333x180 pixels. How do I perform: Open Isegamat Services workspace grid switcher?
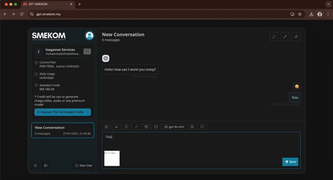(87, 52)
